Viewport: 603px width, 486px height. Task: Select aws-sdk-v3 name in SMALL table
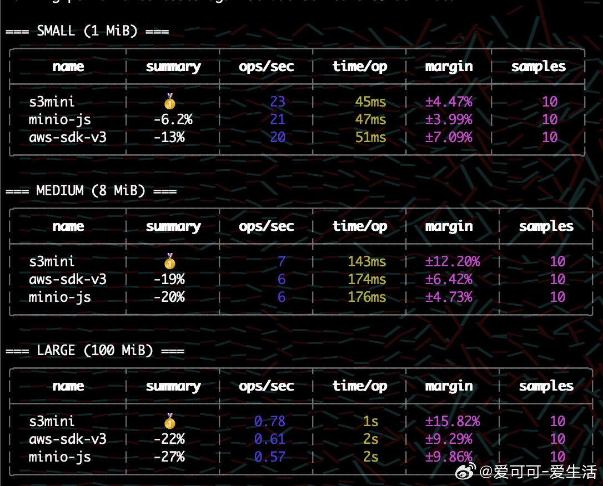[x=68, y=137]
